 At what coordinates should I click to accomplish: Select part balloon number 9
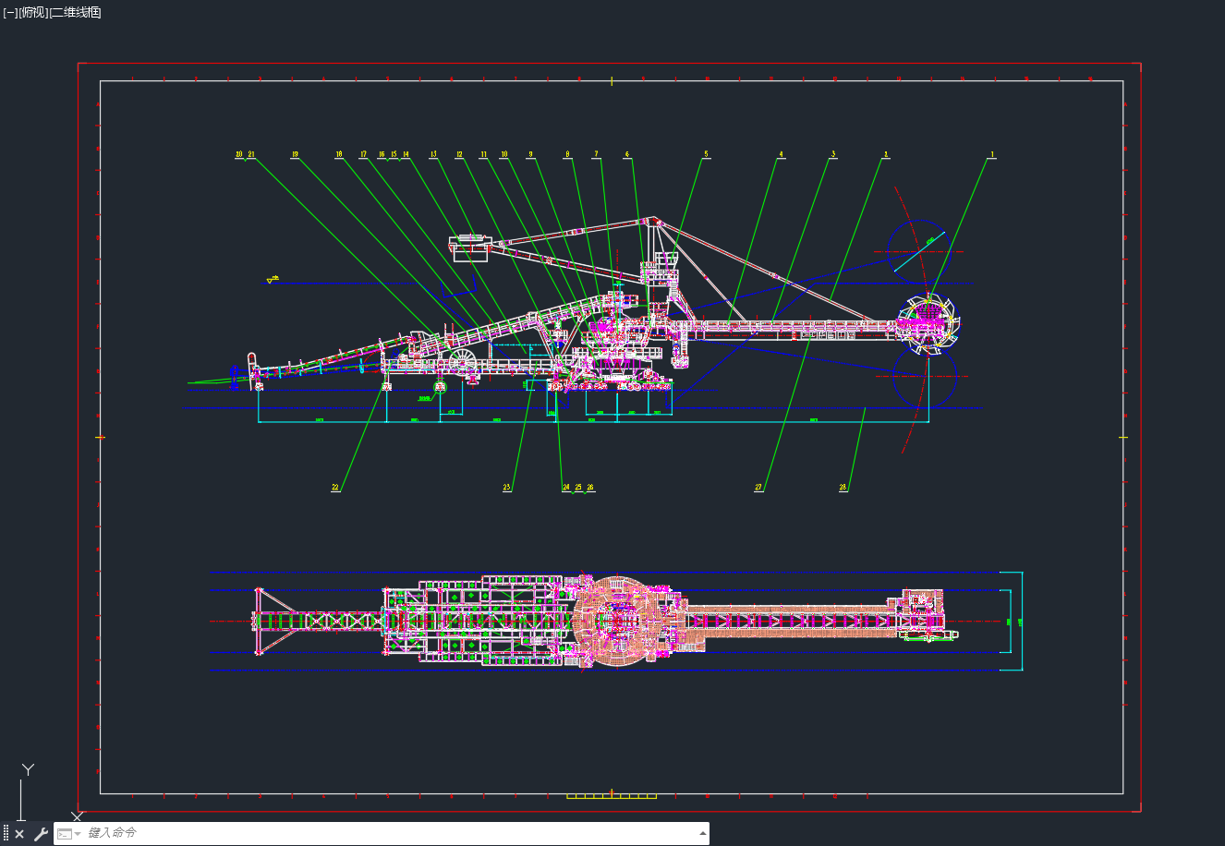(x=530, y=155)
